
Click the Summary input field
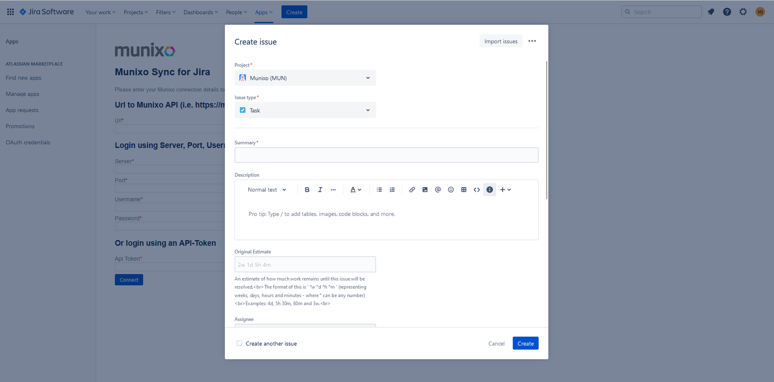pos(386,155)
